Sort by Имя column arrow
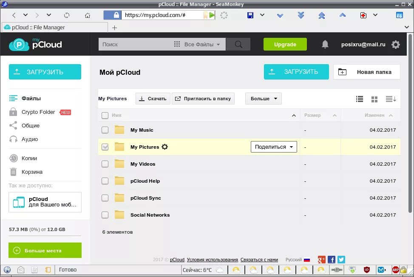The height and width of the screenshot is (277, 414). 294,116
